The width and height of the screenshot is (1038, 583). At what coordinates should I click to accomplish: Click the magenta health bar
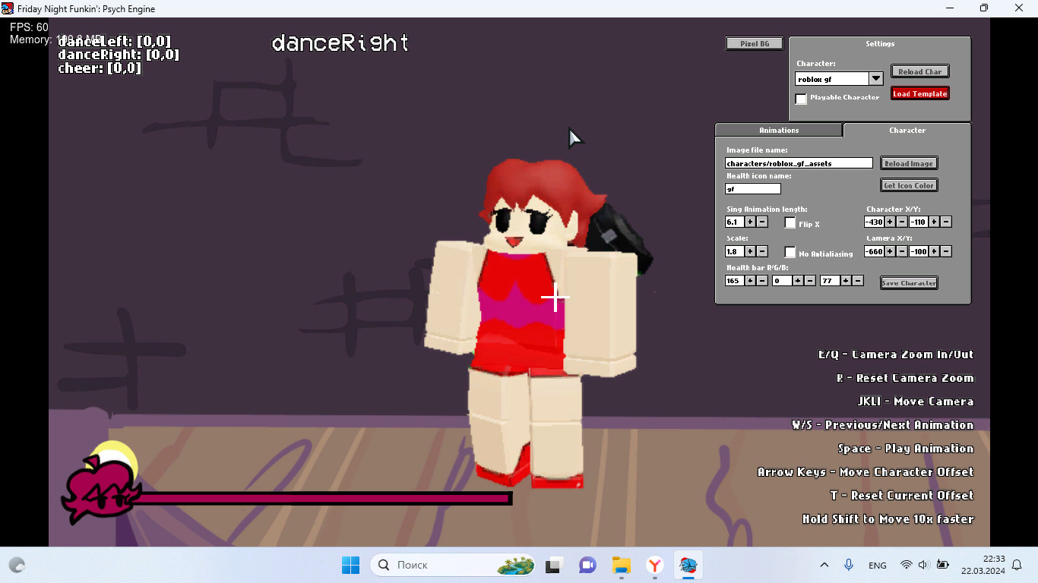click(x=323, y=498)
